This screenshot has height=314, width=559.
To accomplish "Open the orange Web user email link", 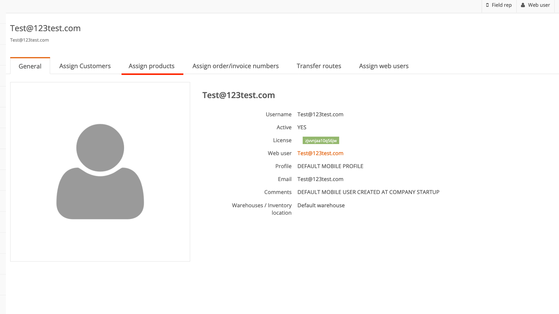I will 320,153.
